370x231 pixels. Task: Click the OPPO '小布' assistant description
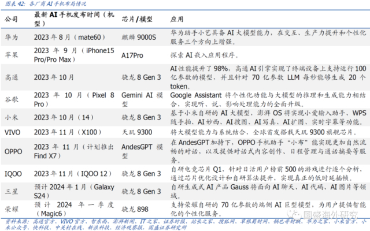click(268, 151)
